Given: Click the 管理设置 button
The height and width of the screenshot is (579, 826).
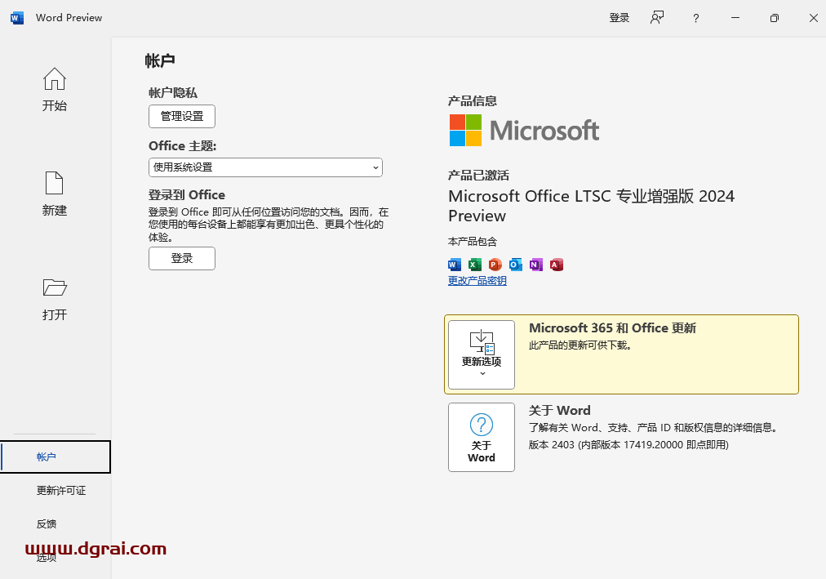Looking at the screenshot, I should pyautogui.click(x=182, y=117).
